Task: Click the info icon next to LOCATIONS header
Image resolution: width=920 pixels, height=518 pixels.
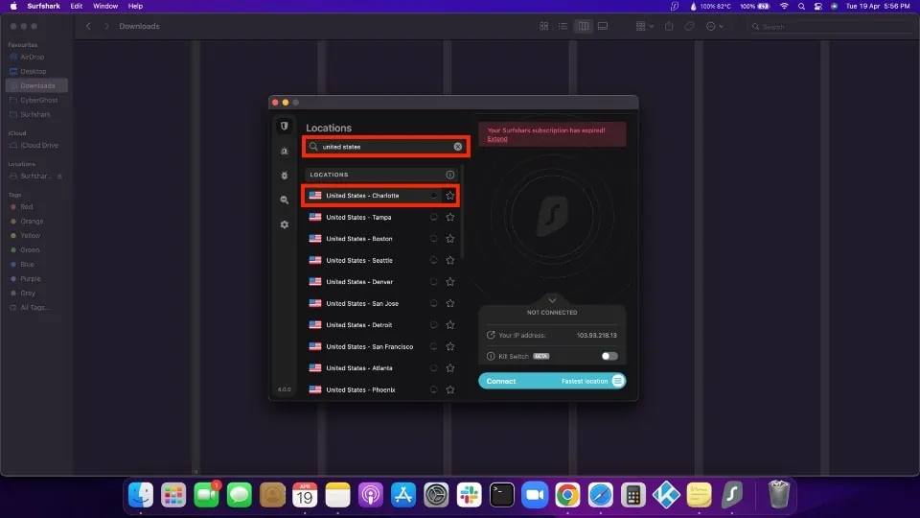Action: (x=450, y=175)
